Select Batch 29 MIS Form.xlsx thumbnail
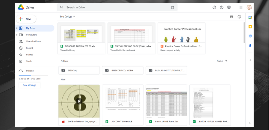The image size is (269, 130). click(167, 101)
